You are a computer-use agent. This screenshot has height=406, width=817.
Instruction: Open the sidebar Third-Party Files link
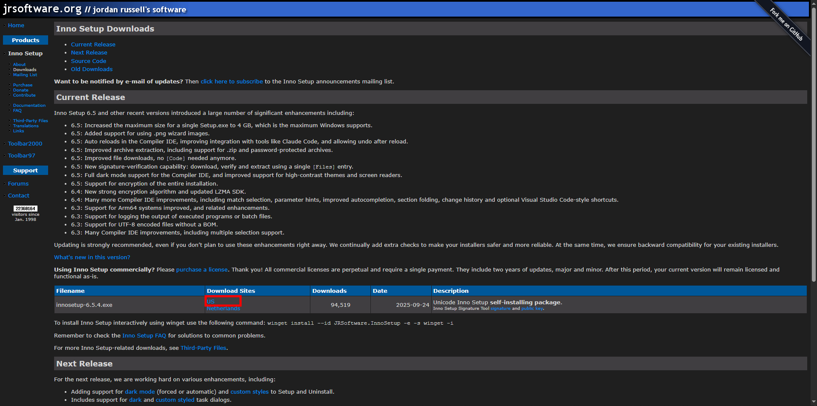pyautogui.click(x=30, y=121)
